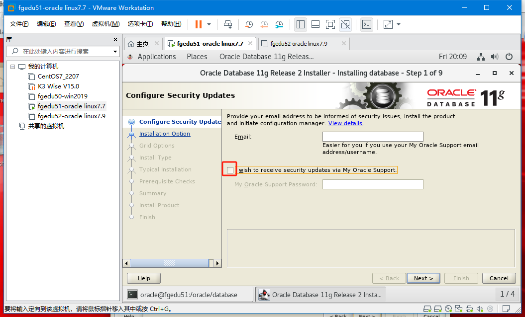Open the Oracle Database 11g app menu in top bar
The image size is (525, 317).
pyautogui.click(x=267, y=57)
